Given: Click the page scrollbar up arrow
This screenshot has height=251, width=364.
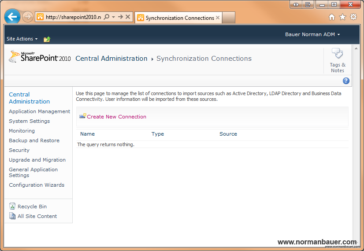Looking at the screenshot, I should point(356,48).
